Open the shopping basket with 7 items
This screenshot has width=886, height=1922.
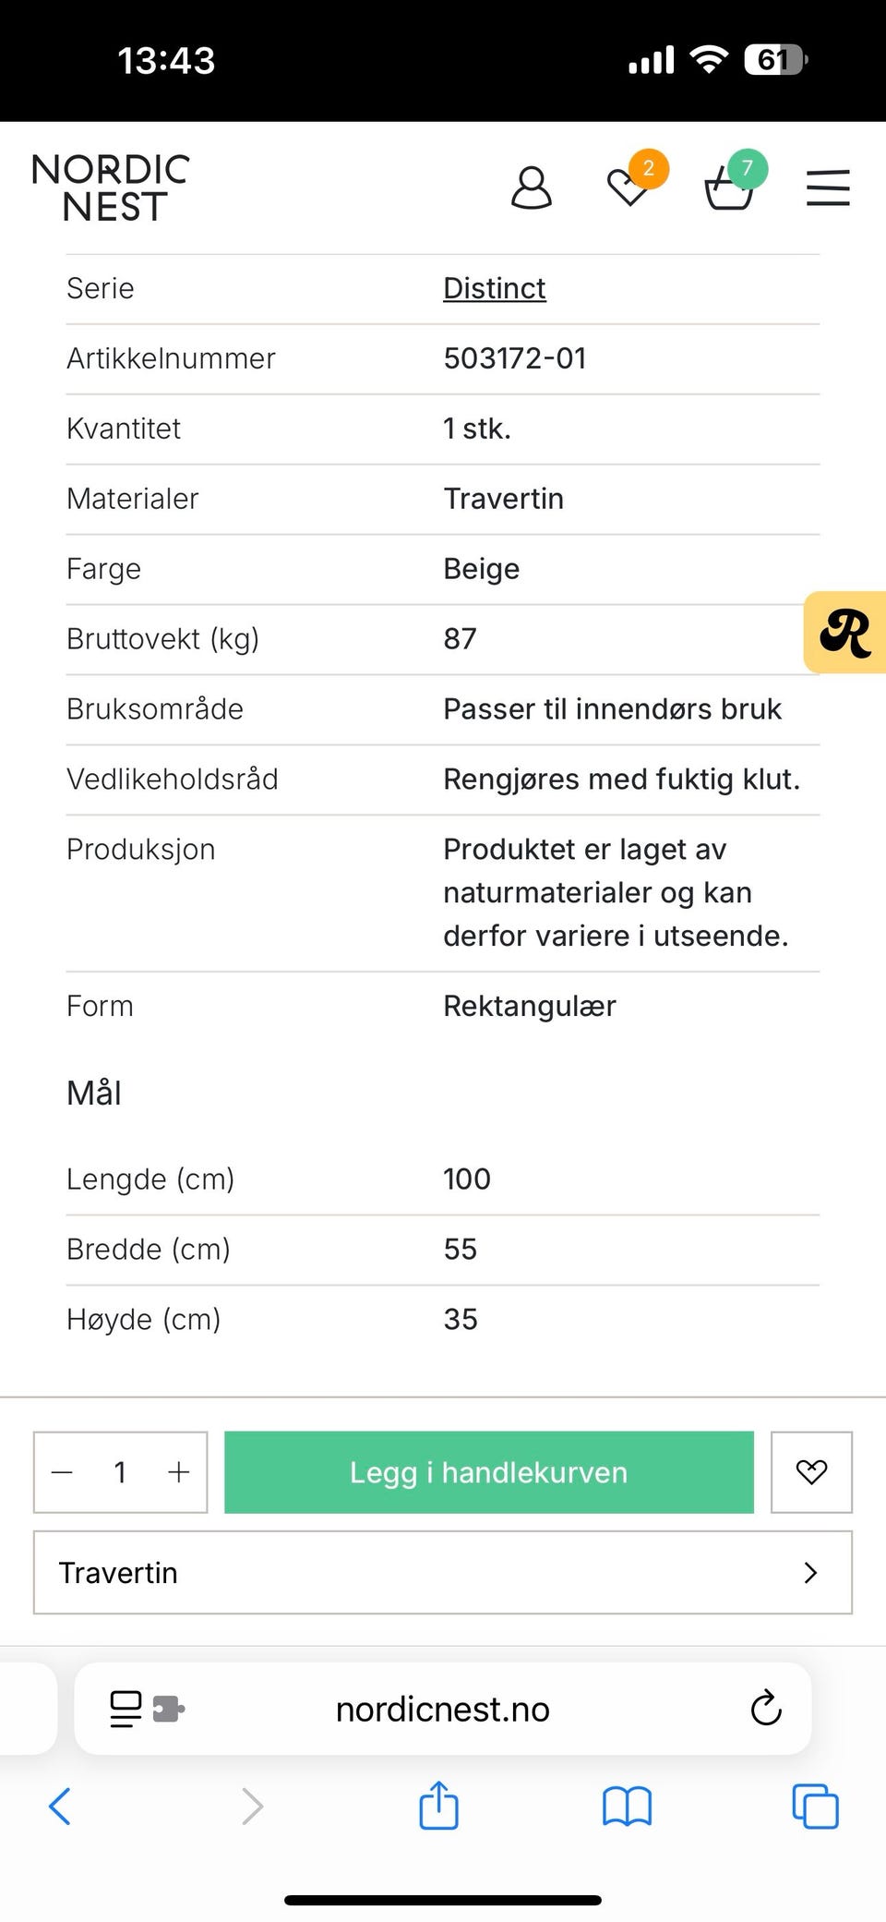[730, 187]
